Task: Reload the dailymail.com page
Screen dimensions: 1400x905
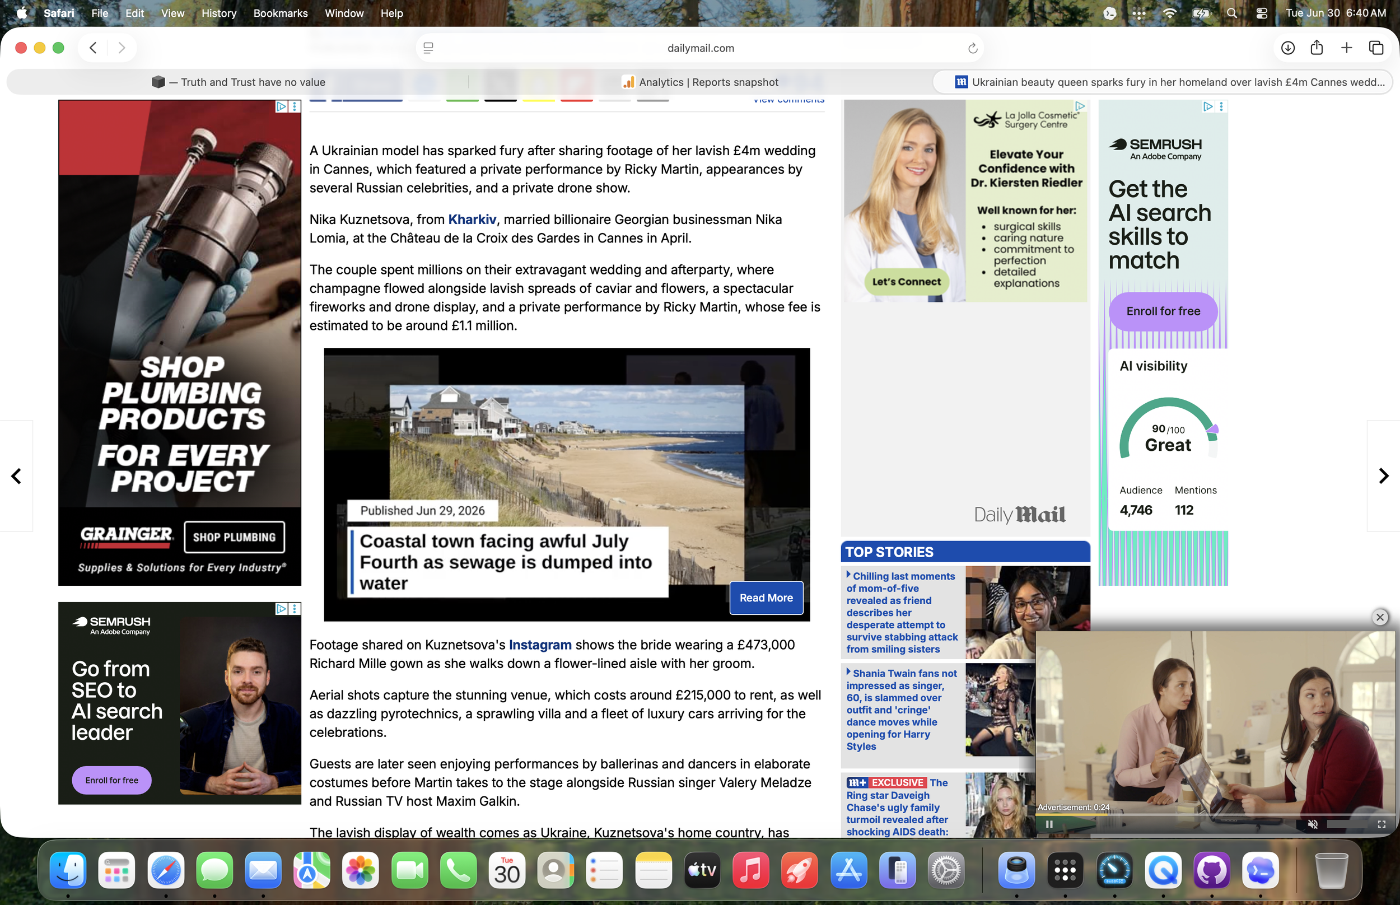Action: (x=972, y=48)
